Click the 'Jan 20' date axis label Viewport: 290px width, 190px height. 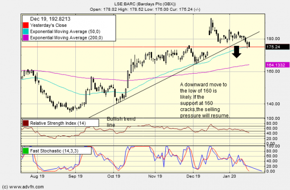(229, 176)
